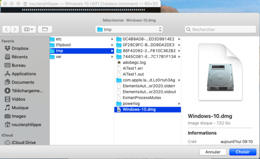Image resolution: width=260 pixels, height=159 pixels.
Task: Select the ExmanProcessMutex file
Action: click(x=148, y=98)
